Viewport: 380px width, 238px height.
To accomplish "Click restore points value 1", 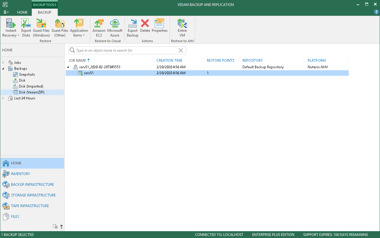I will (x=208, y=73).
